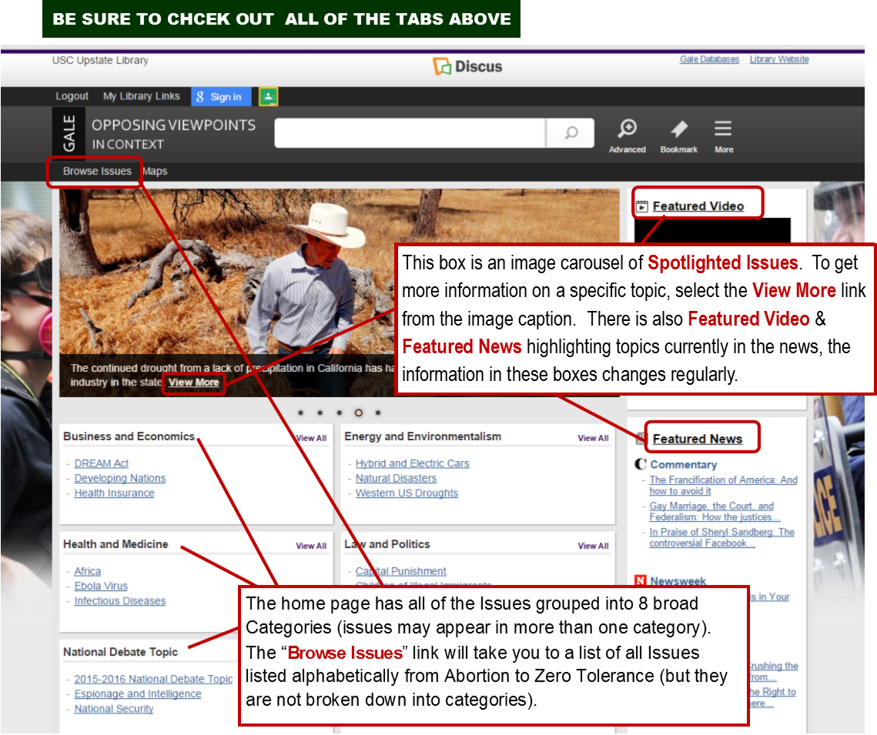The height and width of the screenshot is (735, 877).
Task: Click the Commentary section heading
Action: (x=683, y=465)
